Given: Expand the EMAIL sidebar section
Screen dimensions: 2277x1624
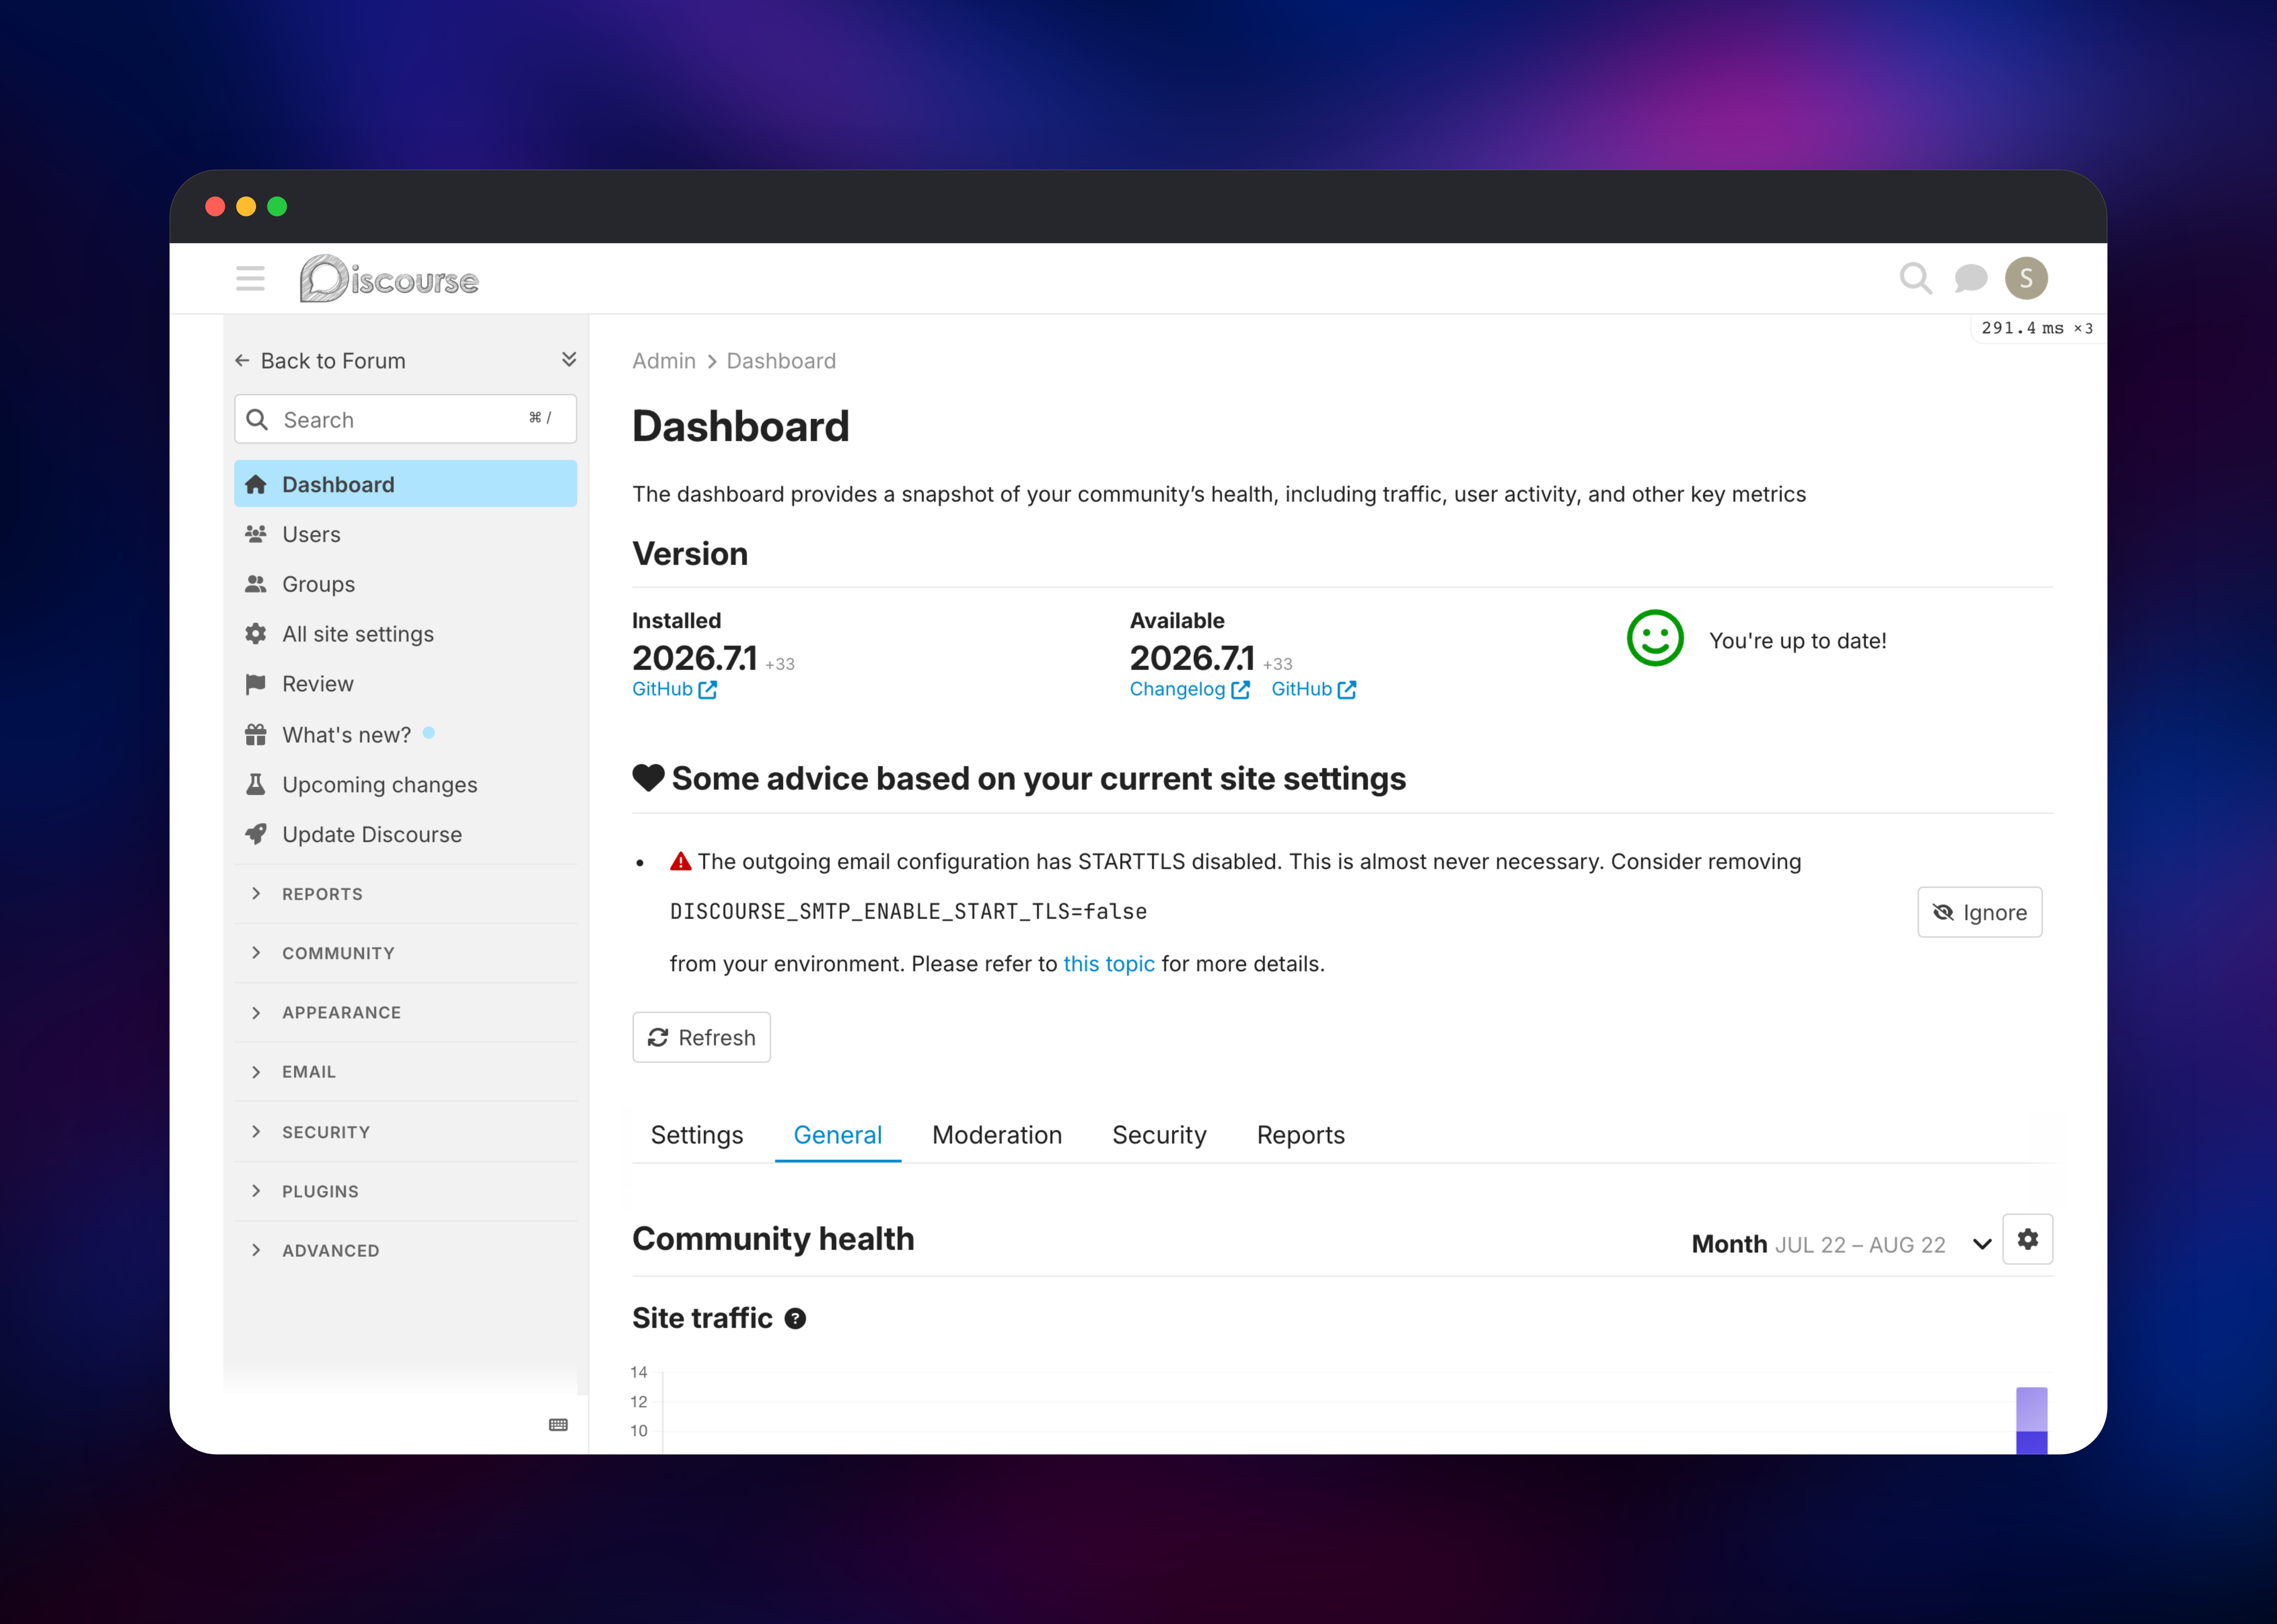Looking at the screenshot, I should [x=405, y=1072].
